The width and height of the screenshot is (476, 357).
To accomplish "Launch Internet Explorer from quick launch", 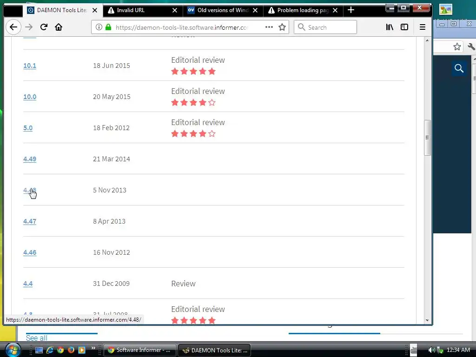I will [50, 350].
